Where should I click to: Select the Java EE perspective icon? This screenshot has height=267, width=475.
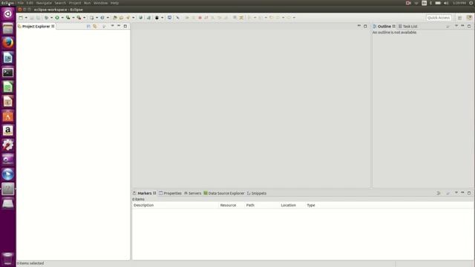469,18
